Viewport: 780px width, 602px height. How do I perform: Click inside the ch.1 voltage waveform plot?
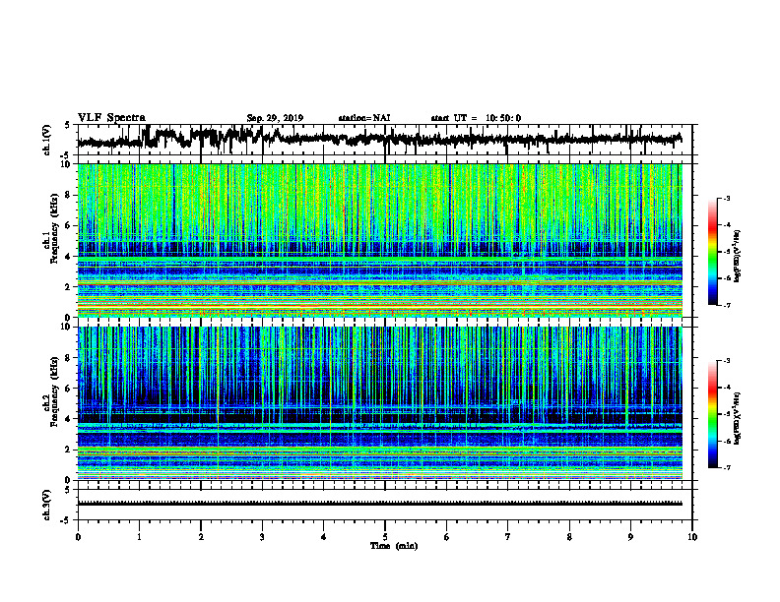[x=385, y=140]
